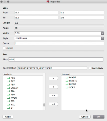Tick the Locked checkbox
The width and height of the screenshot is (107, 121).
coord(4,48)
